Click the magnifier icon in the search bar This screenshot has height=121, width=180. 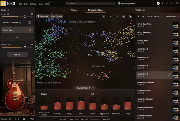click(x=68, y=3)
